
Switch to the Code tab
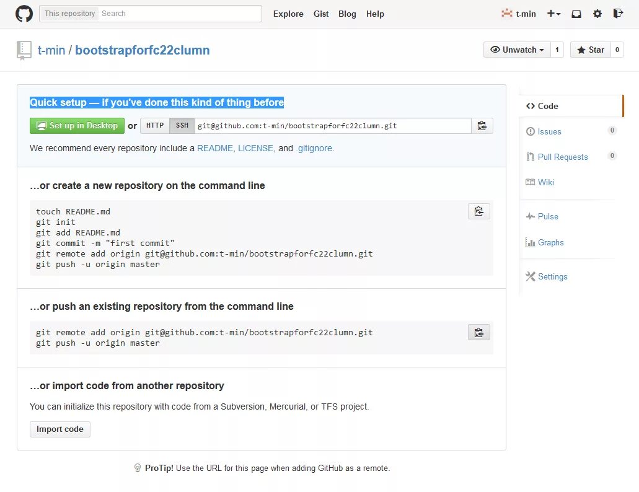tap(571, 106)
